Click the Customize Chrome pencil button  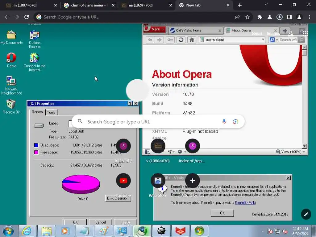(306, 214)
